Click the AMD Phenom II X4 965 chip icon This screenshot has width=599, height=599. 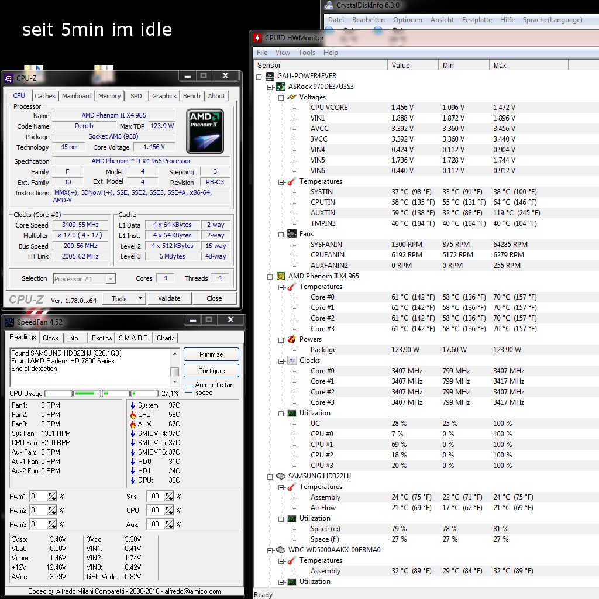[281, 276]
